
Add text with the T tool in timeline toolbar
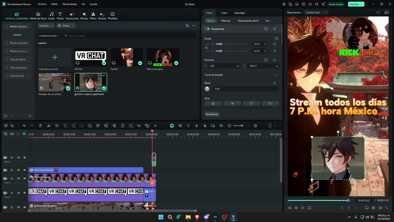coord(65,126)
